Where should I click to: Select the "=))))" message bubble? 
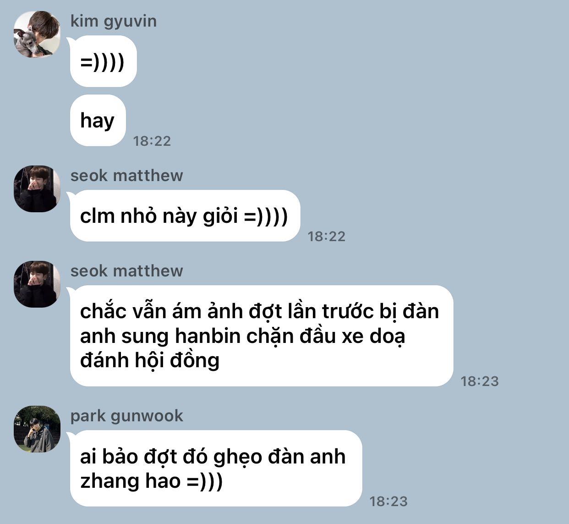click(104, 61)
